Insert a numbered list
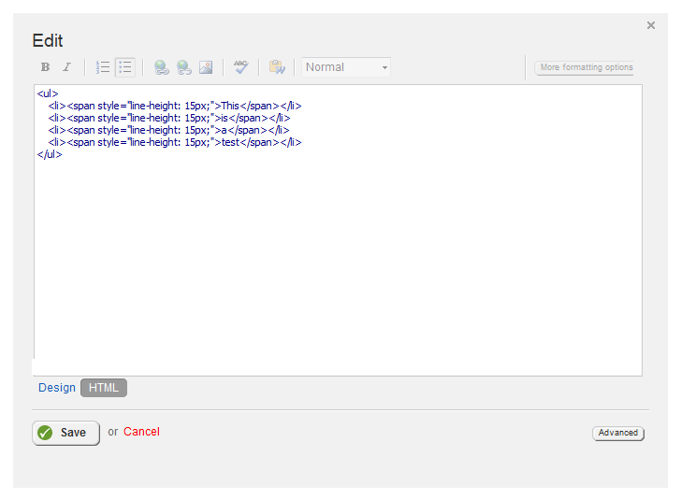This screenshot has width=681, height=500. click(103, 67)
